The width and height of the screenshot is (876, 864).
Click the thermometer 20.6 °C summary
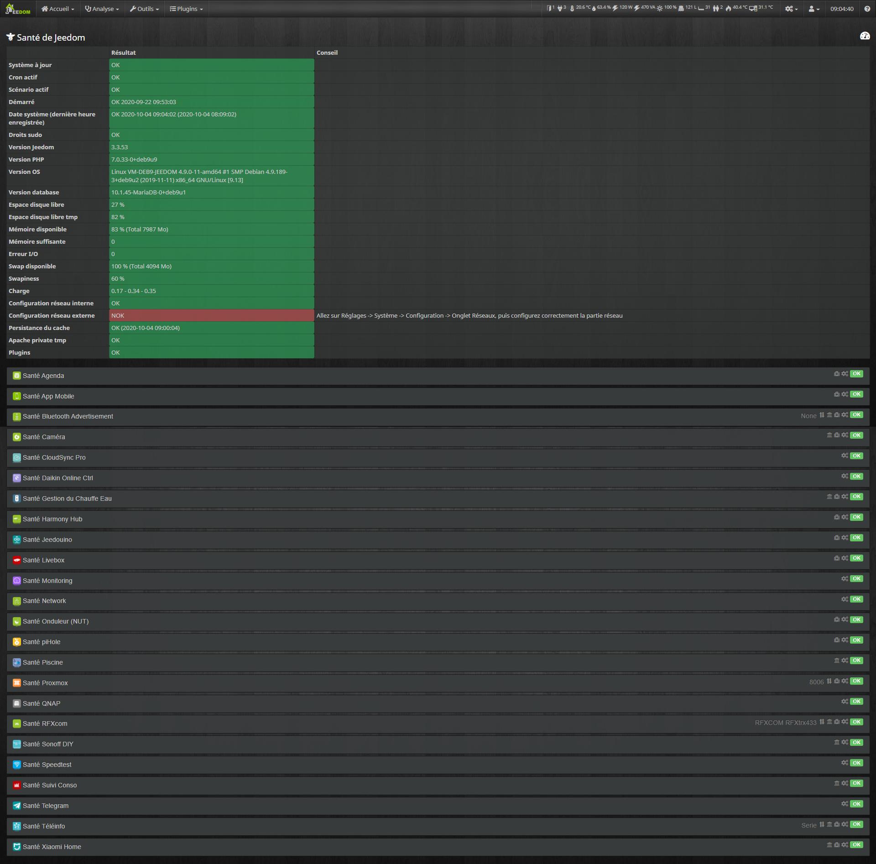click(580, 8)
